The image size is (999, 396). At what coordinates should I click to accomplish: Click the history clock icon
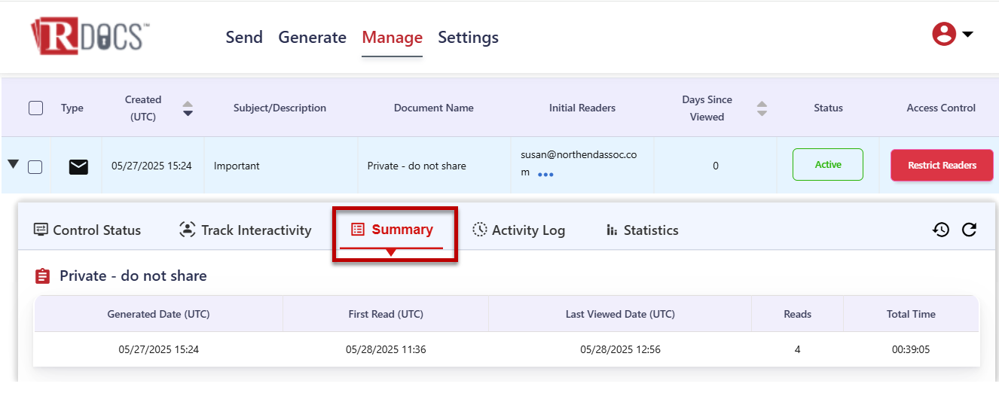[x=940, y=230]
